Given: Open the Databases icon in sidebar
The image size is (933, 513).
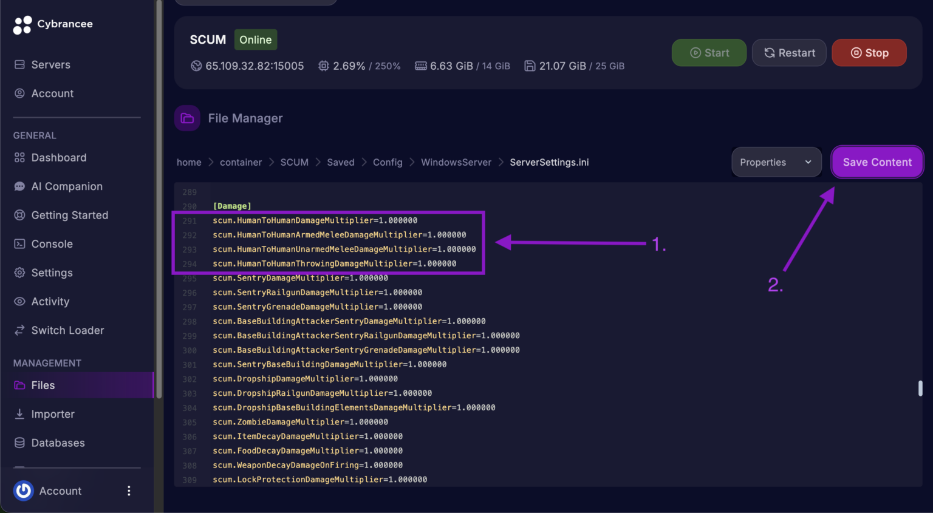Looking at the screenshot, I should 19,443.
